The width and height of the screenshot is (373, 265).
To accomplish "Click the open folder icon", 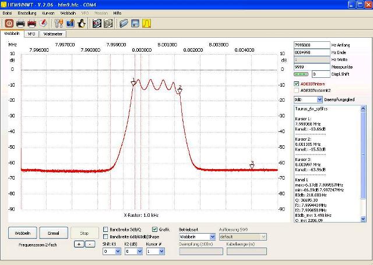I will click(x=124, y=23).
